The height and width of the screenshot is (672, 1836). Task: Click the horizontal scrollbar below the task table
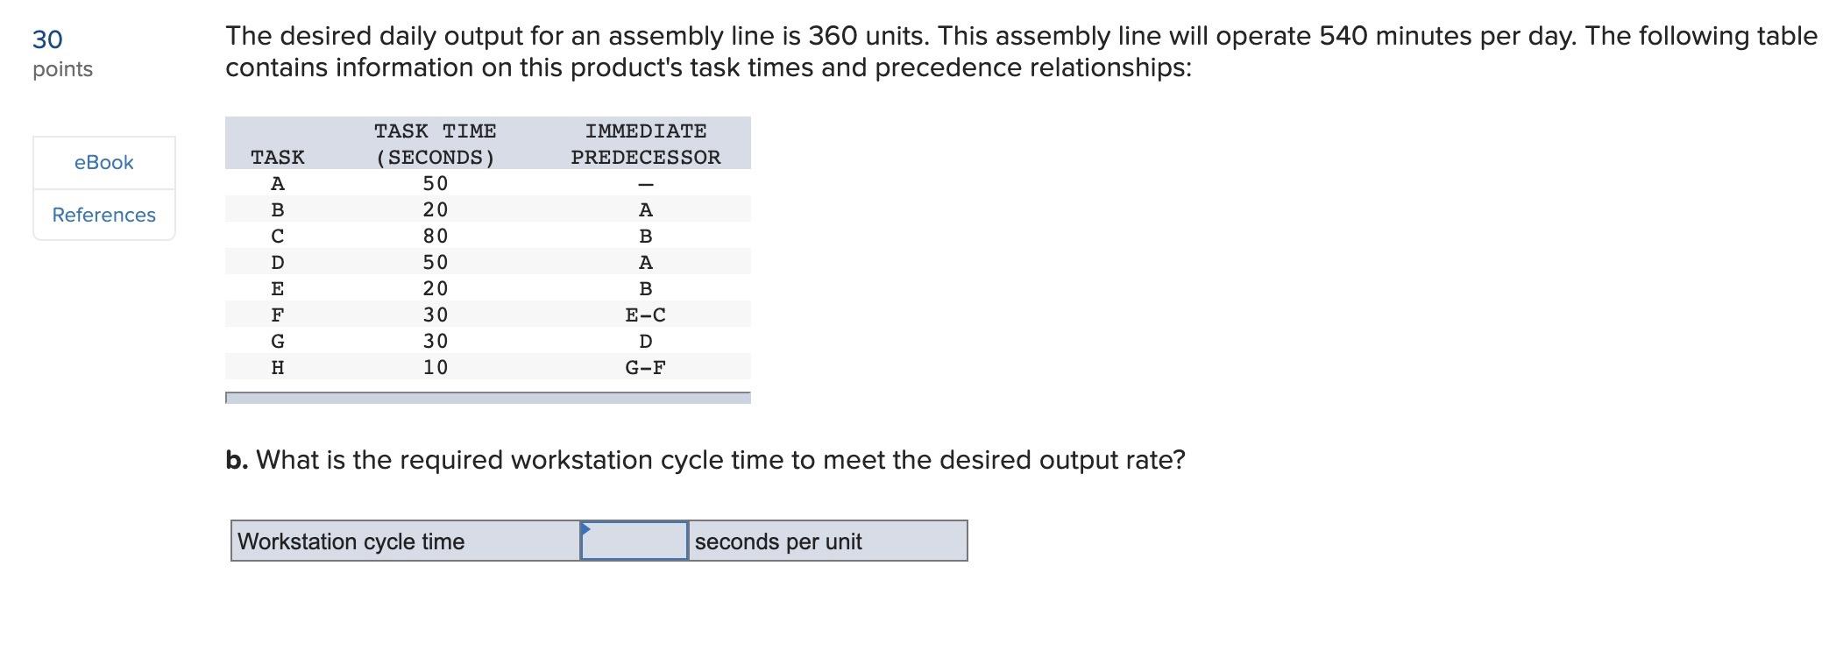point(487,396)
